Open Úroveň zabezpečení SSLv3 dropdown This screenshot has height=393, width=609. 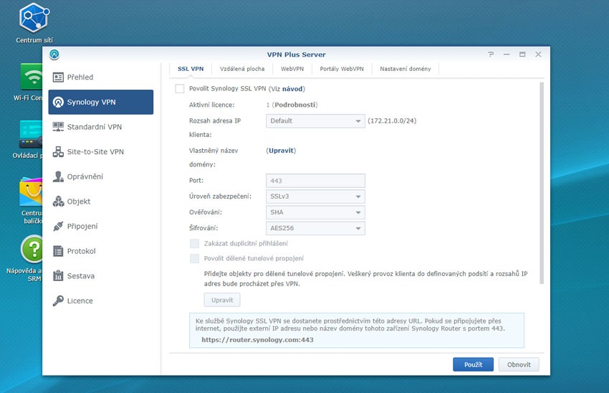315,196
